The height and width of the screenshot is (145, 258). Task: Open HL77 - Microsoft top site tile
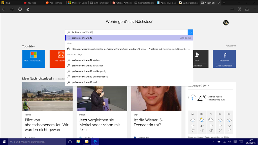tap(34, 59)
